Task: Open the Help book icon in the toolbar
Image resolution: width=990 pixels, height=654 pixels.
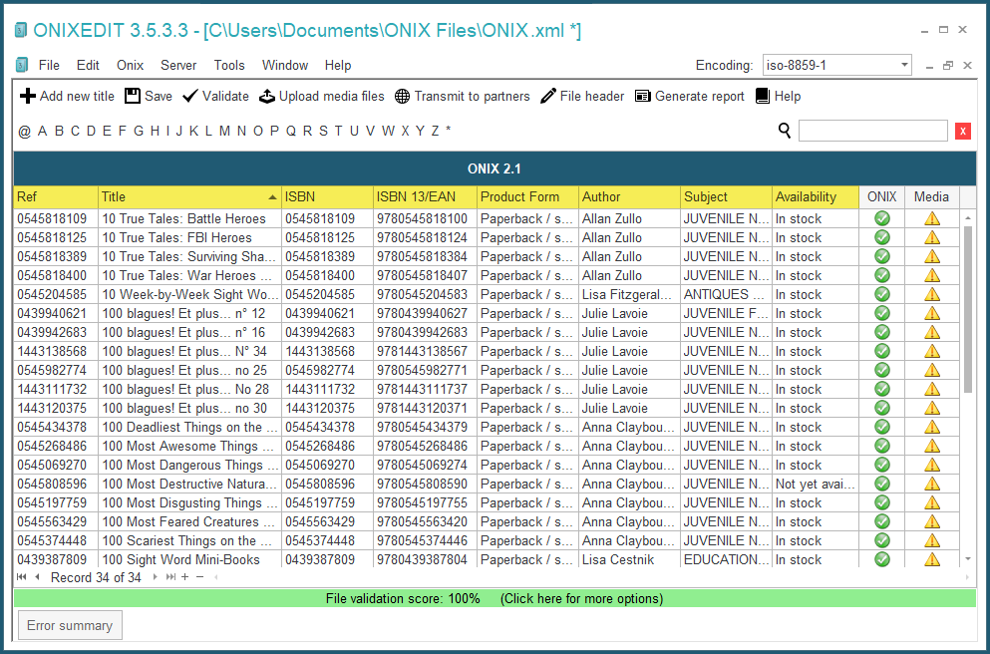Action: (x=763, y=96)
